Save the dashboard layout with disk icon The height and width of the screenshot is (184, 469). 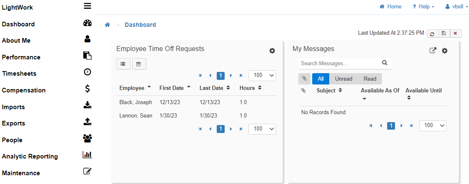pyautogui.click(x=443, y=33)
